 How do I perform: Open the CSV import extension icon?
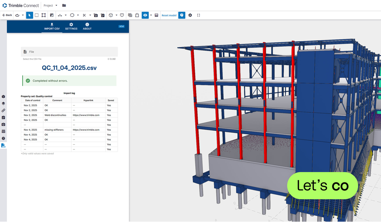point(3,145)
